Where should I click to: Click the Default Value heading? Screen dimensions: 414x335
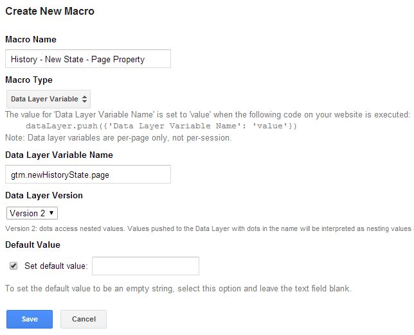(33, 245)
